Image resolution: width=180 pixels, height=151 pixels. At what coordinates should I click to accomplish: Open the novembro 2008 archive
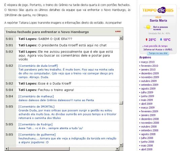pos(150,123)
